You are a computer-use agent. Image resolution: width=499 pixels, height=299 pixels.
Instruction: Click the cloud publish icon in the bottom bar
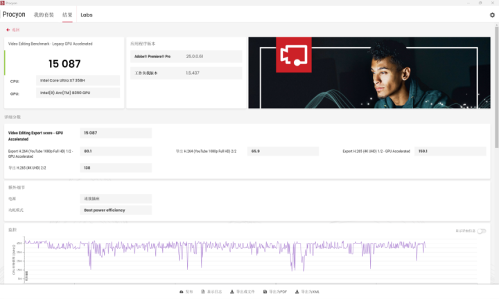182,292
